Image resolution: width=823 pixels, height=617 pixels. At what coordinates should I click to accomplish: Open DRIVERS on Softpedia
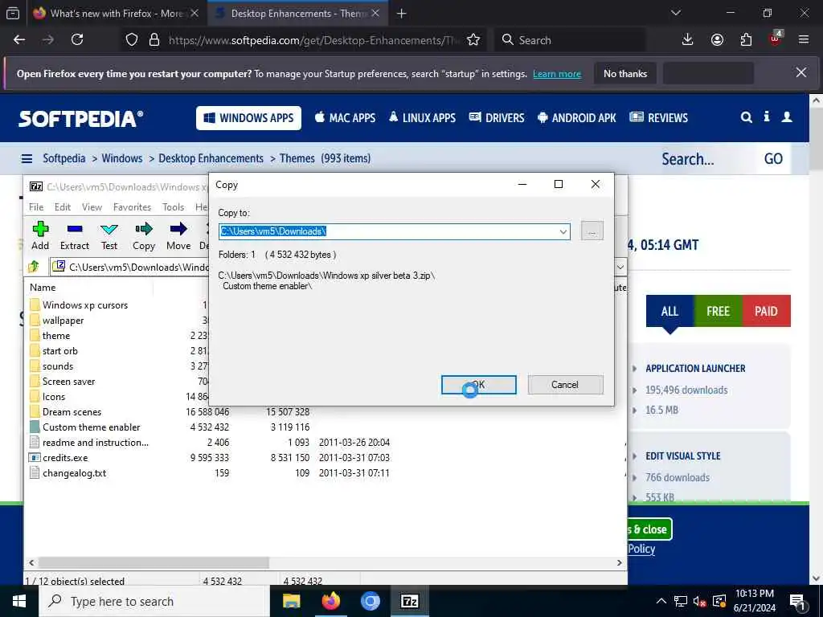point(497,118)
